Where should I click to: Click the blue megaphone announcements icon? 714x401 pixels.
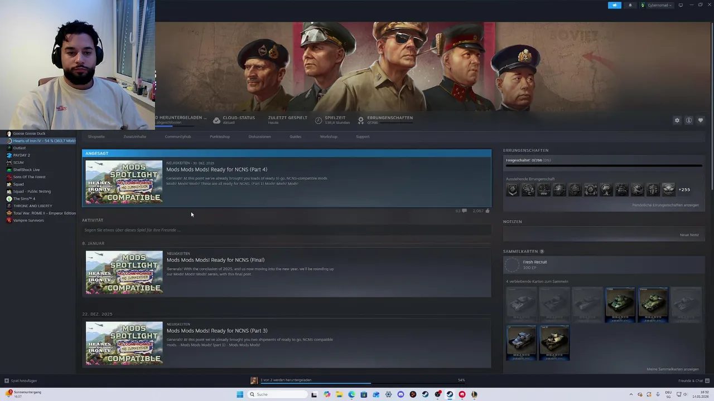(x=614, y=5)
